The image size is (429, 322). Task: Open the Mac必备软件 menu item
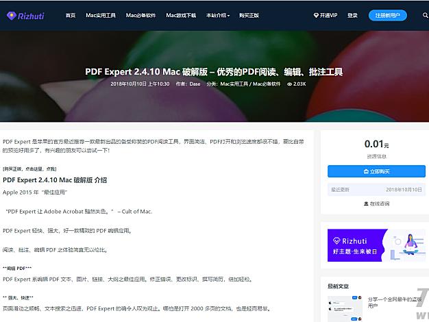pyautogui.click(x=140, y=15)
